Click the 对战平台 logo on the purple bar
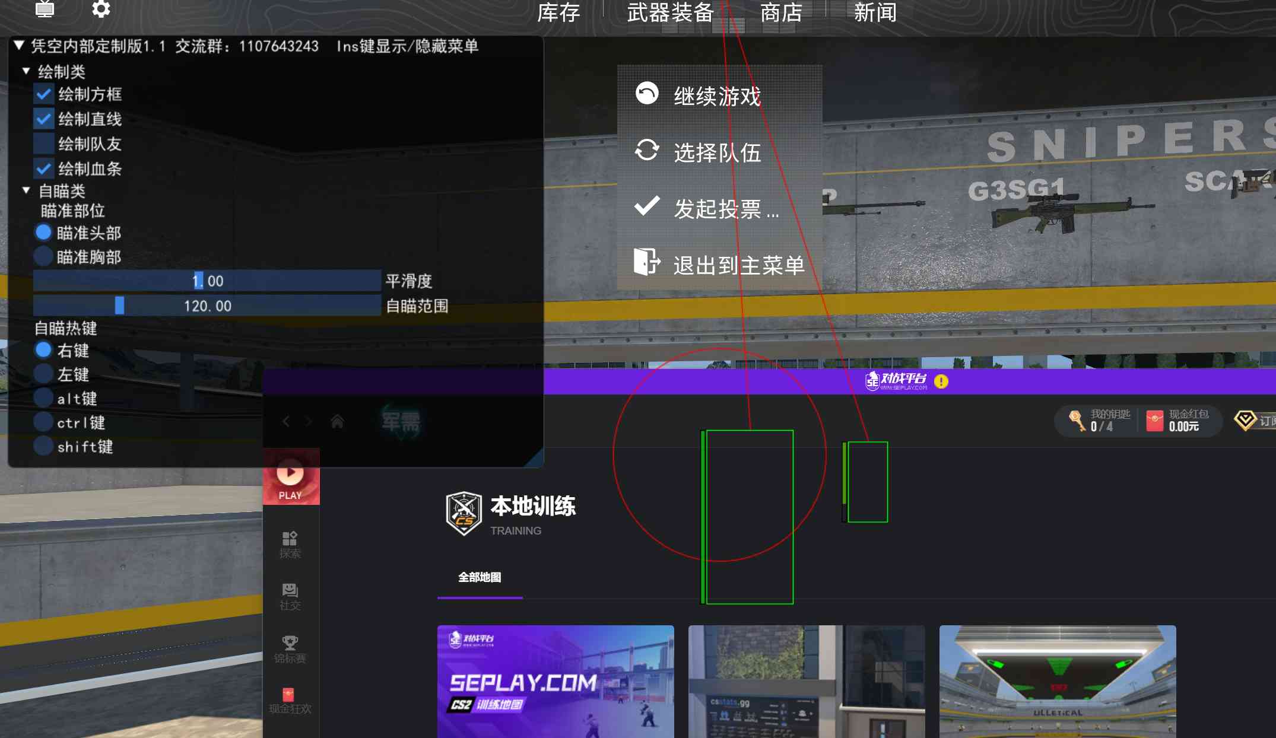This screenshot has height=738, width=1276. point(896,381)
